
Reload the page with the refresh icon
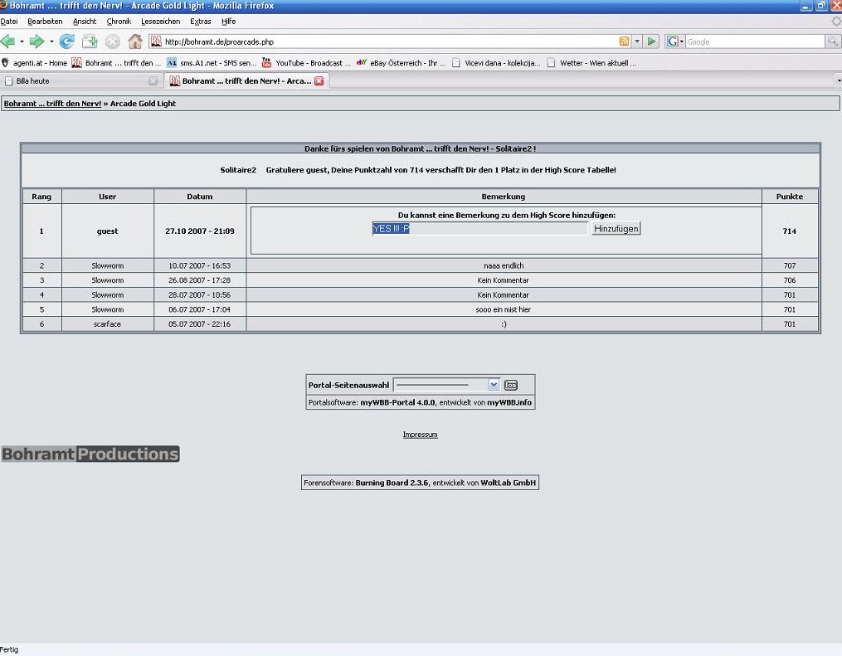click(67, 41)
